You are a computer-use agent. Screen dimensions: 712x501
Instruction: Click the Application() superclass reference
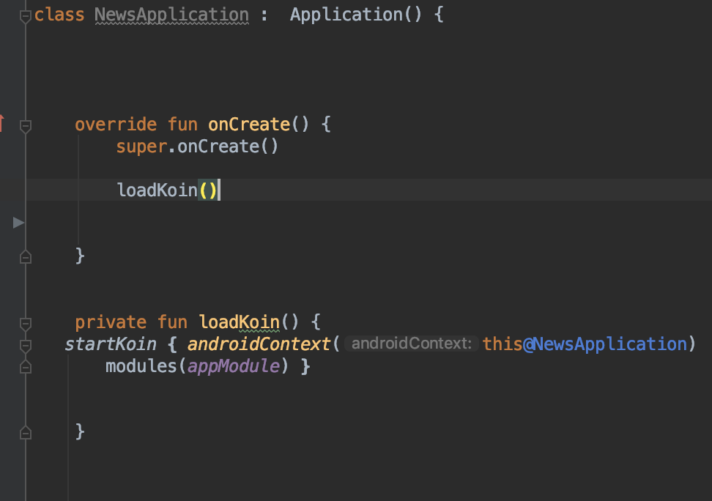(x=356, y=15)
